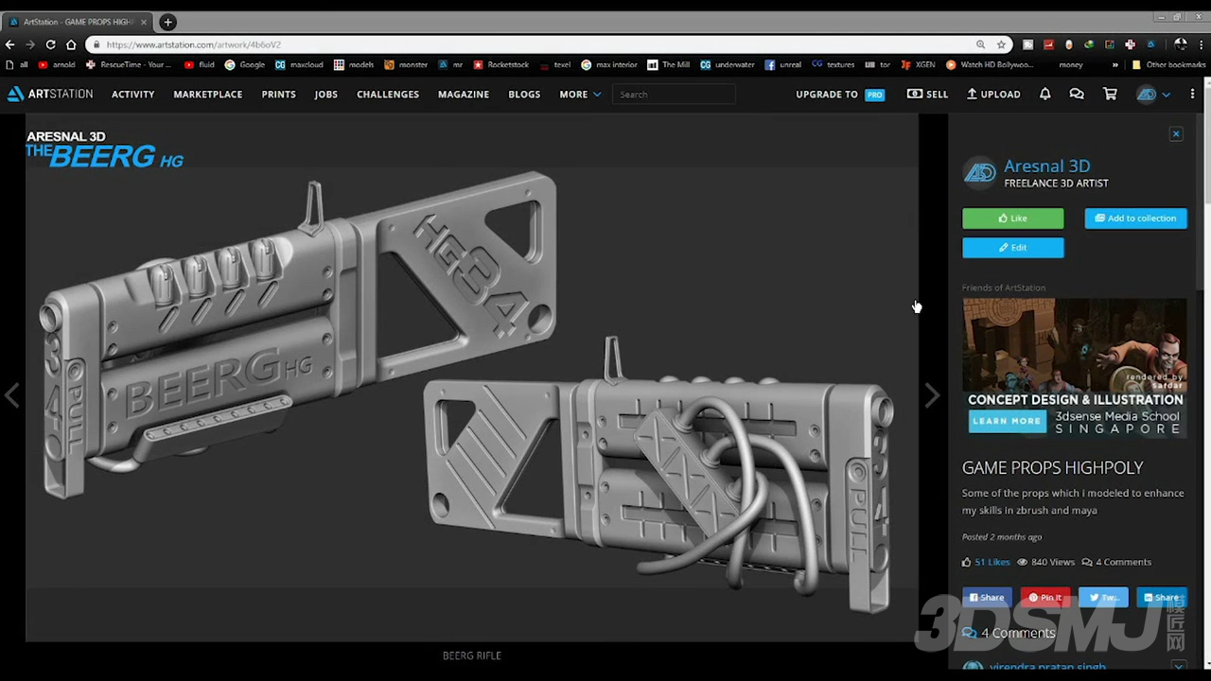
Task: Like this artwork
Action: [x=1012, y=218]
